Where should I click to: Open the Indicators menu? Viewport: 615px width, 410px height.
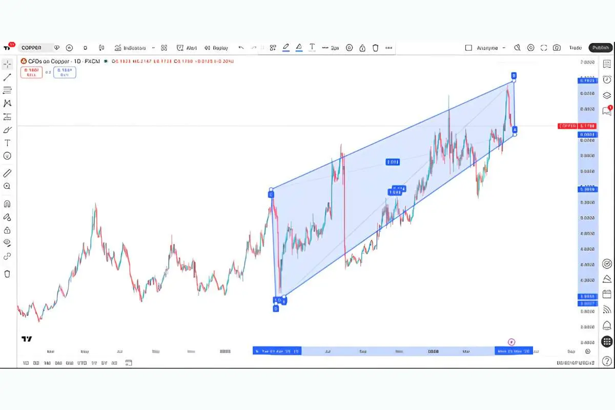(x=130, y=48)
